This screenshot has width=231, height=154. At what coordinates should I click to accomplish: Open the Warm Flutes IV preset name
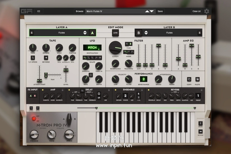(94, 11)
